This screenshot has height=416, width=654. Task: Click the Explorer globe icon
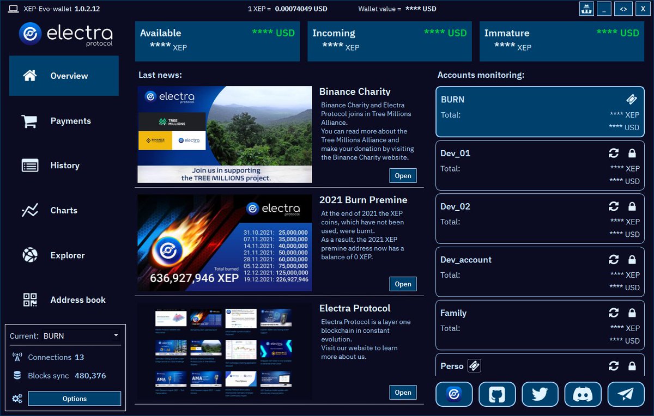pos(29,255)
